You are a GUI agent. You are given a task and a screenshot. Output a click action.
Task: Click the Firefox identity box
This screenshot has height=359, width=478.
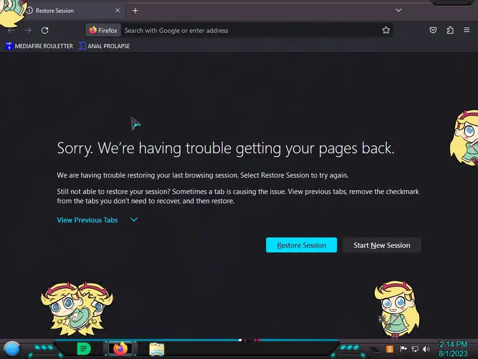click(x=103, y=30)
